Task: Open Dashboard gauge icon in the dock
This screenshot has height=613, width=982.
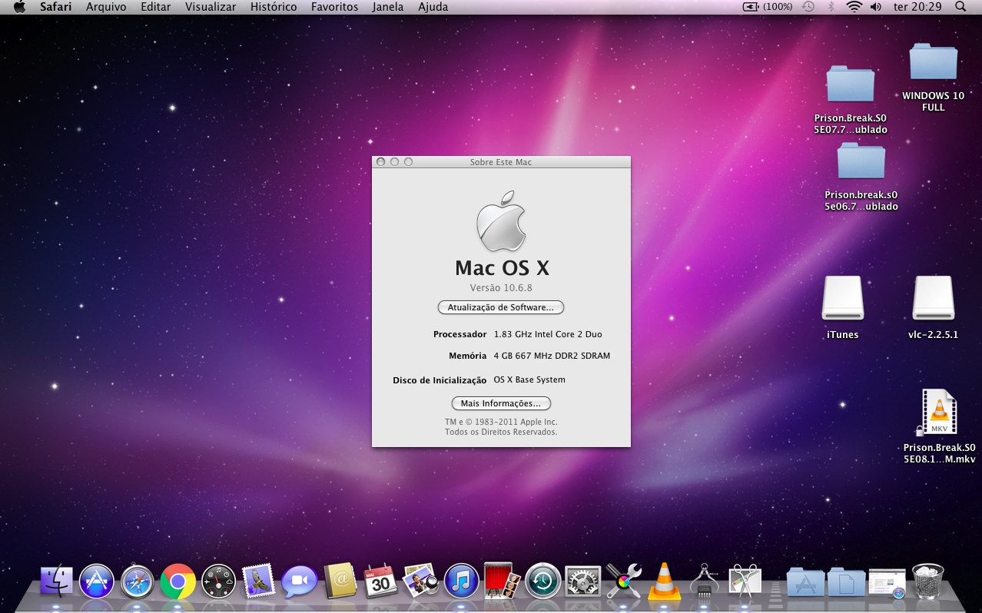Action: [x=218, y=582]
